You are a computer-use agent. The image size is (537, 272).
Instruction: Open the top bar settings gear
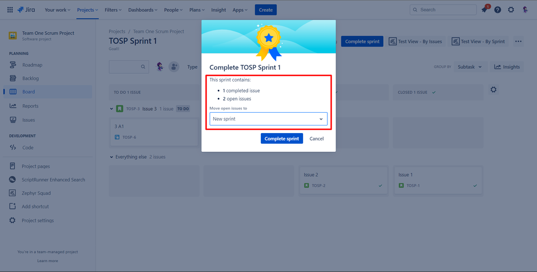click(511, 10)
